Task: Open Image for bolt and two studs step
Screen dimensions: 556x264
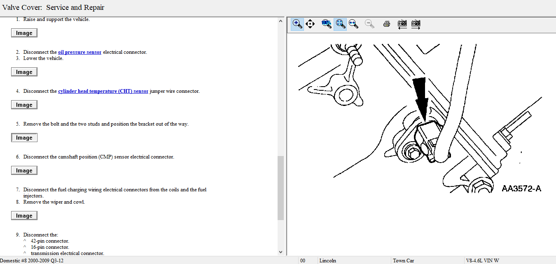Action: (24, 138)
